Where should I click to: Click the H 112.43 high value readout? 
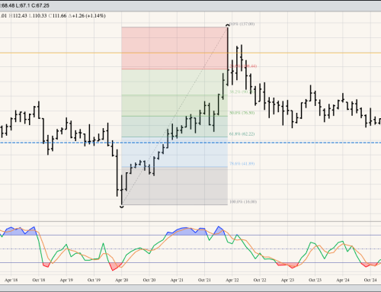pos(18,16)
